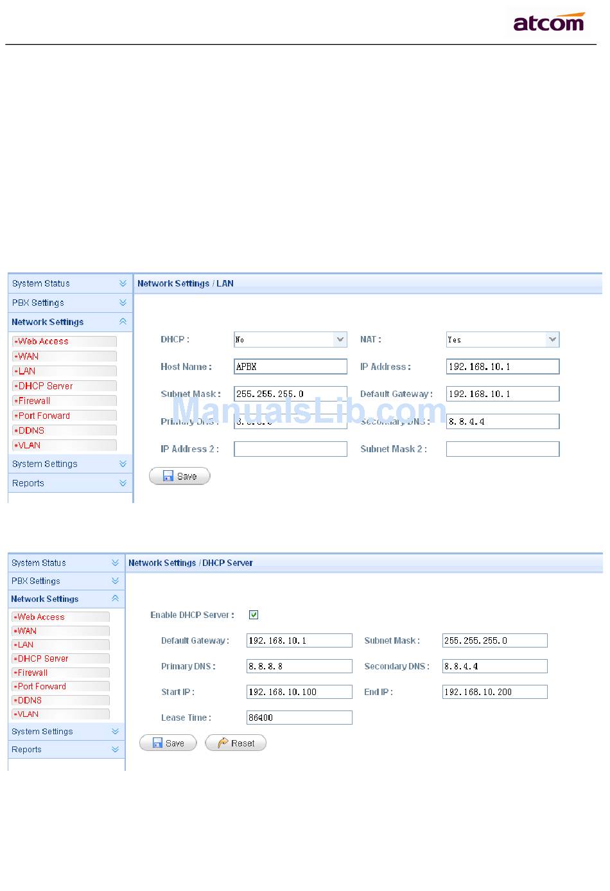Click the Subnet Mask field on the DHCP Server page
This screenshot has width=610, height=891.
(495, 640)
